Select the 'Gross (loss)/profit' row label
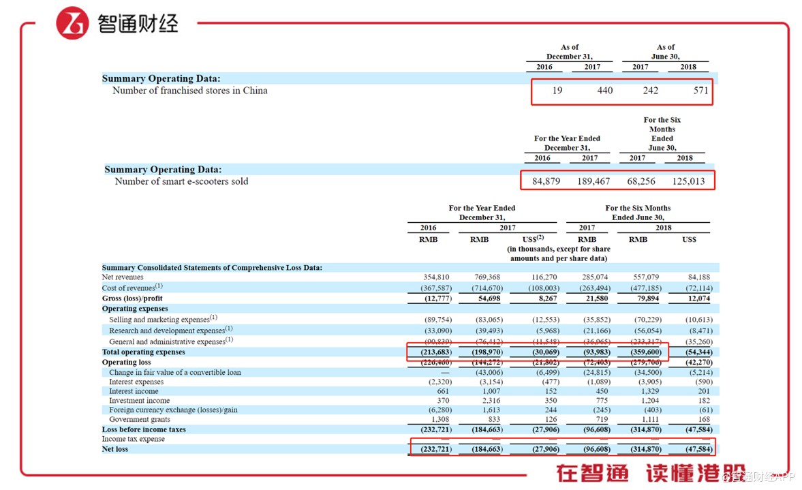Image resolution: width=802 pixels, height=490 pixels. click(x=132, y=298)
